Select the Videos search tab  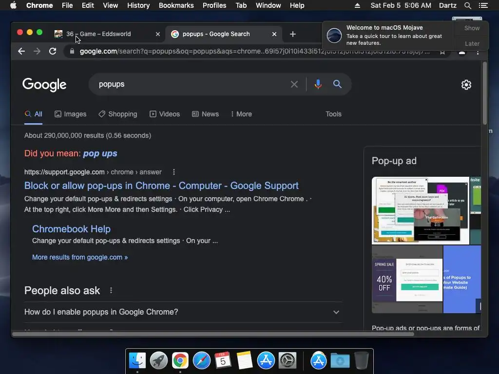(165, 114)
